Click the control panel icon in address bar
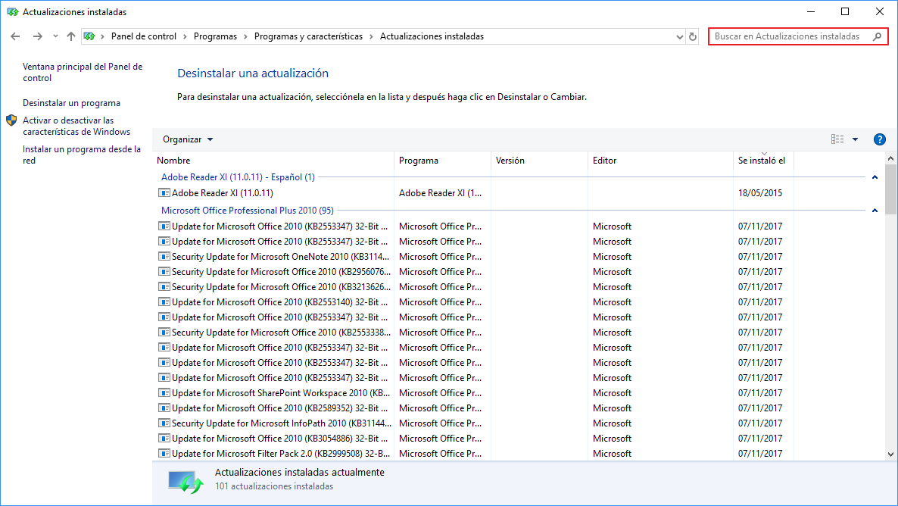Screen dimensions: 898x506 click(89, 36)
